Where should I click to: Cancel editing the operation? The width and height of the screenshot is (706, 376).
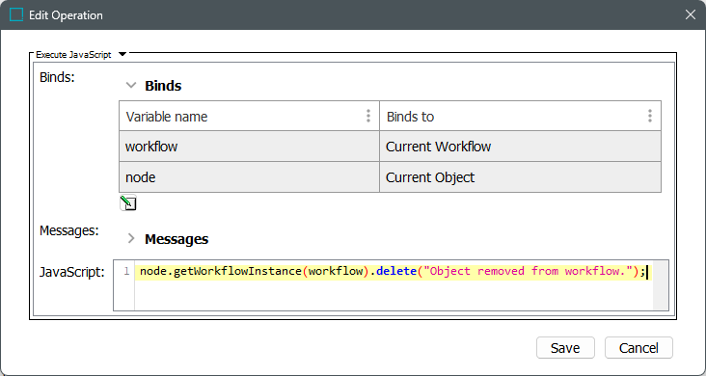638,348
